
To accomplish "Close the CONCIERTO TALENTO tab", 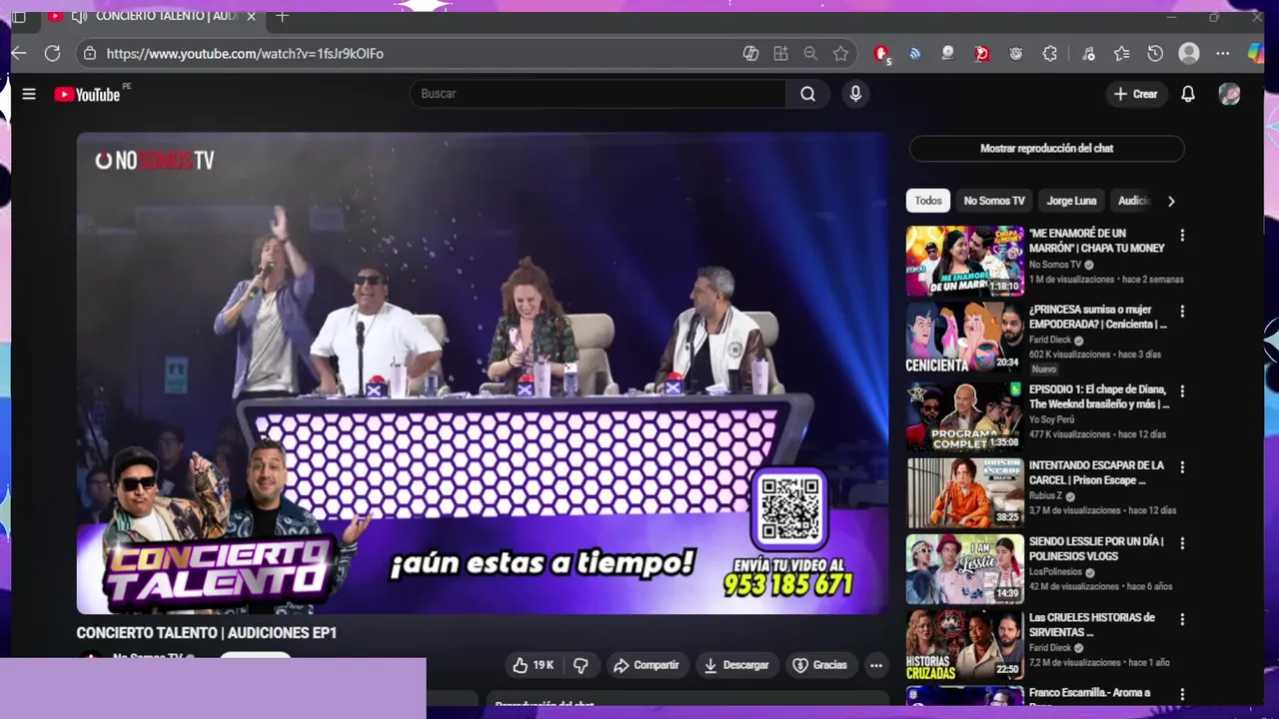I will pyautogui.click(x=251, y=16).
